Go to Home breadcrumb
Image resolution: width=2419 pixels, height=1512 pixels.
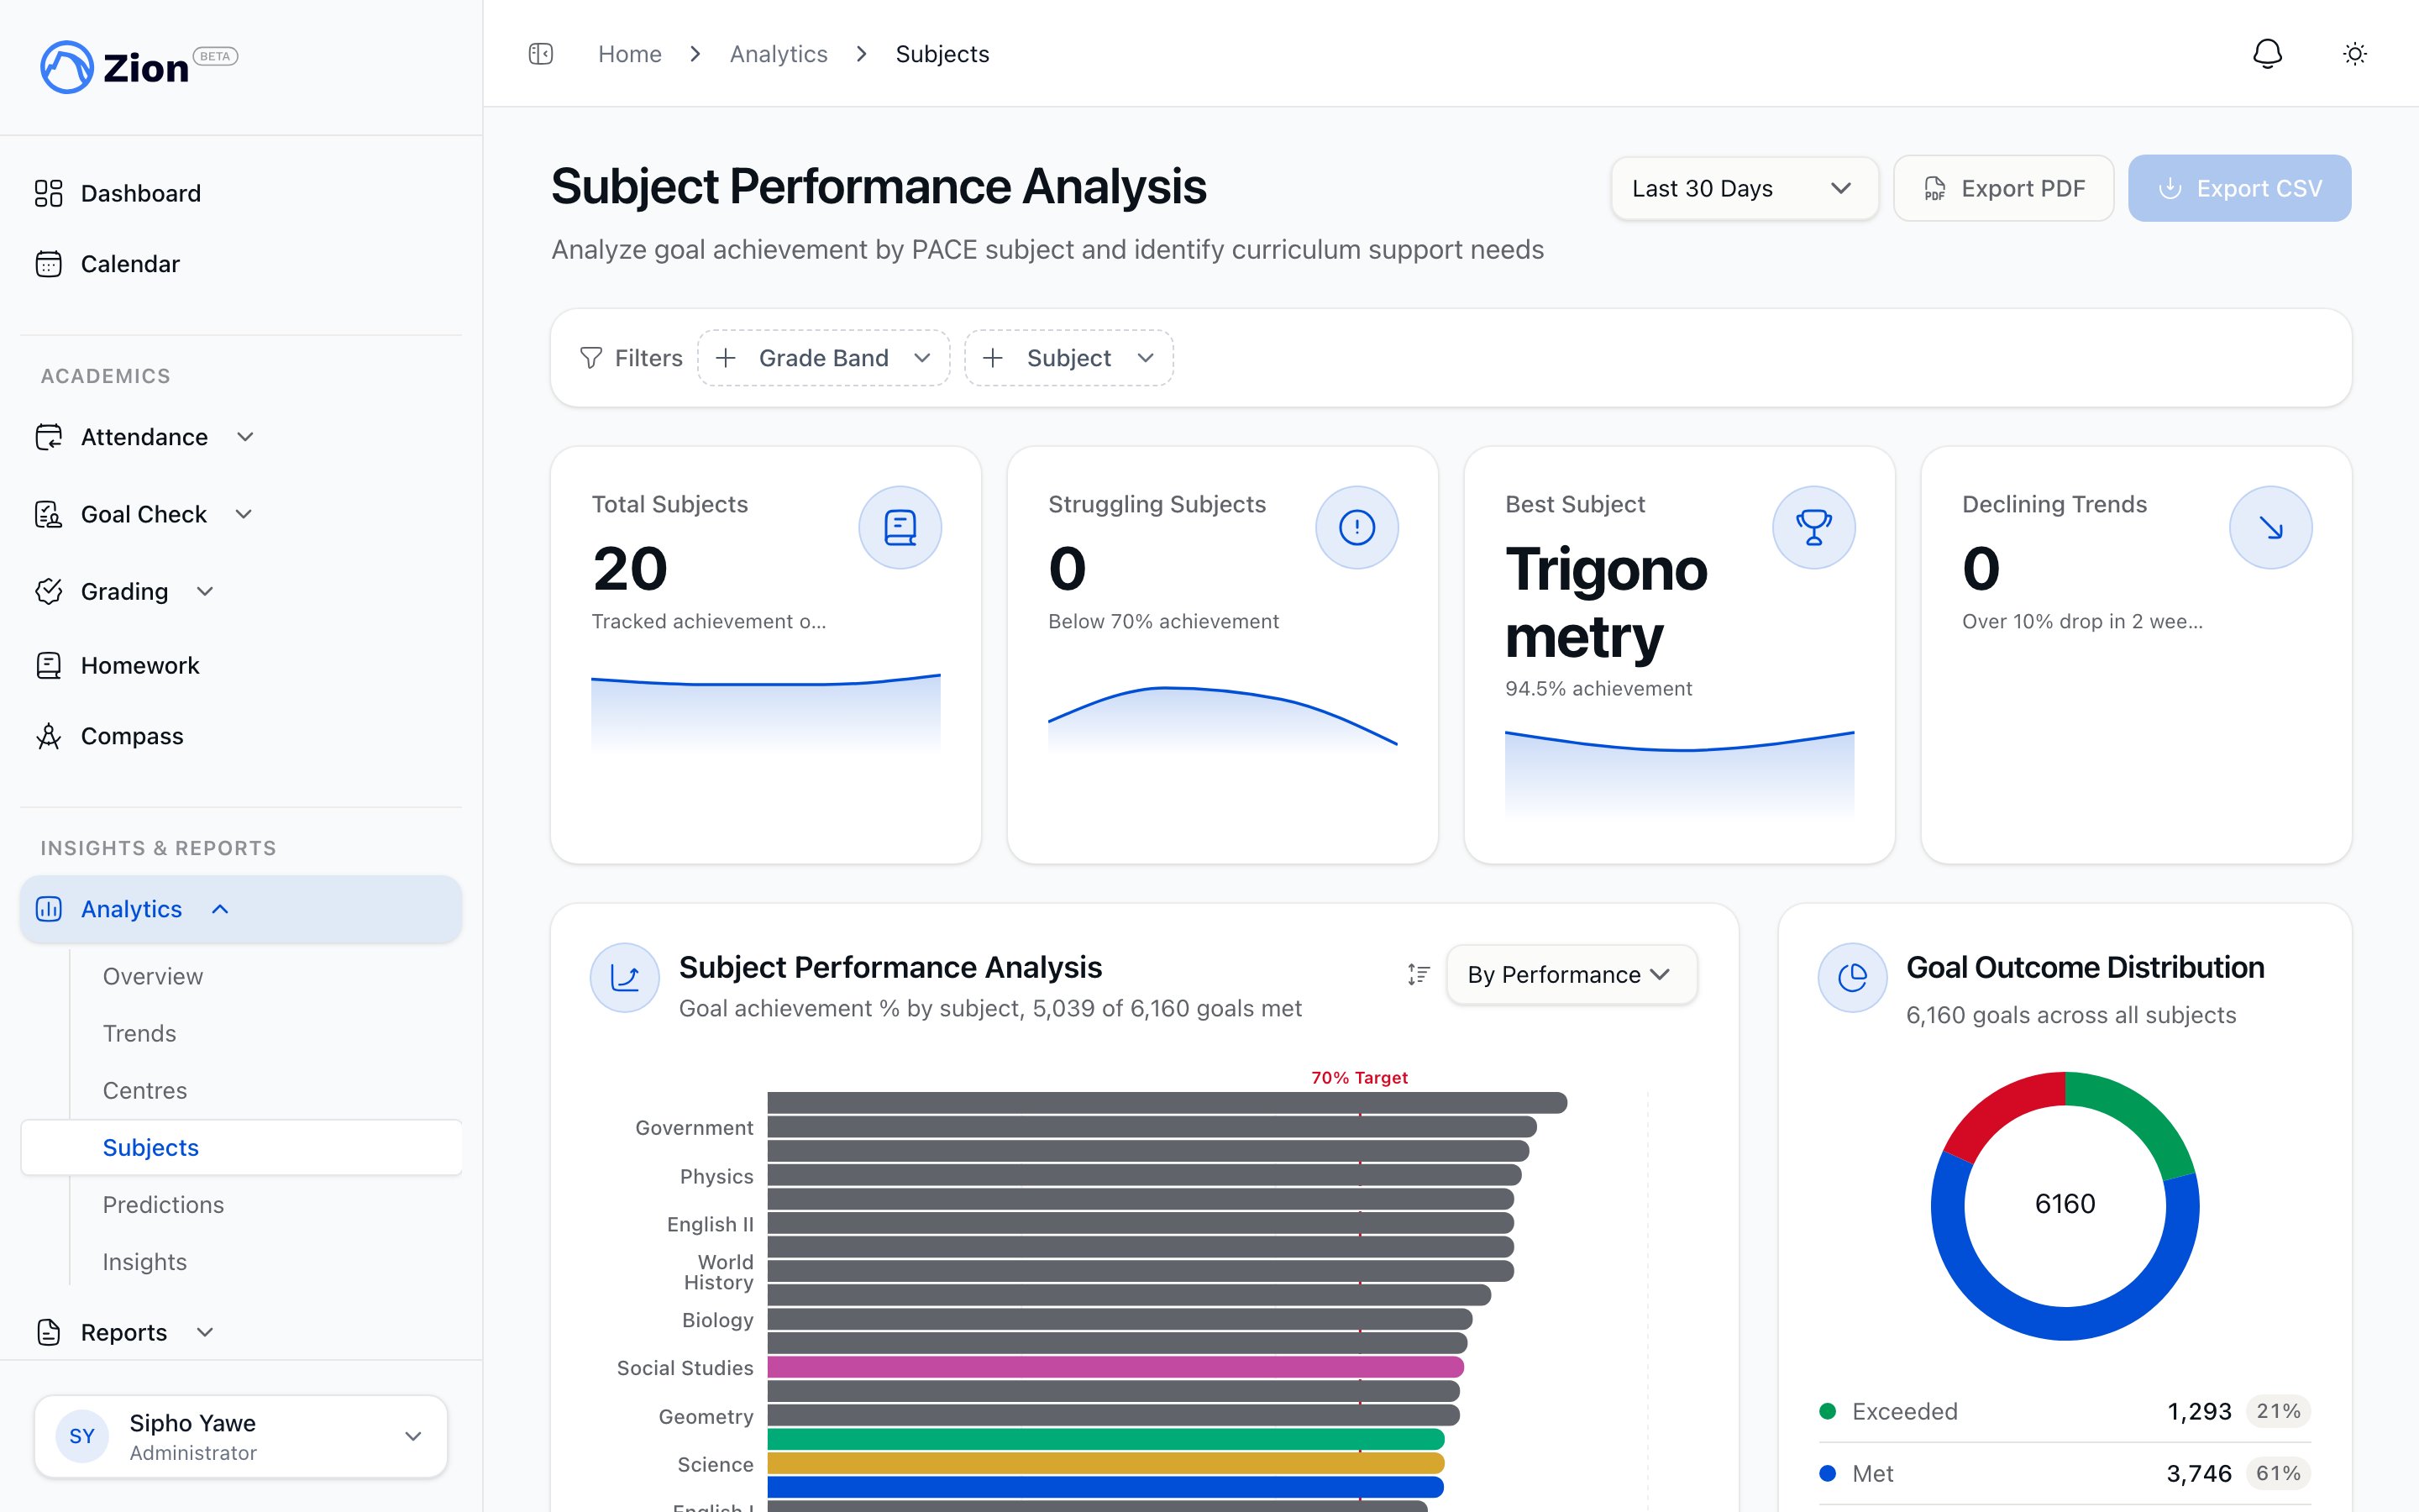coord(630,54)
